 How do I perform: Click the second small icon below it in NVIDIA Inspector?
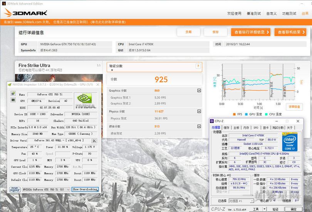pyautogui.click(x=13, y=100)
